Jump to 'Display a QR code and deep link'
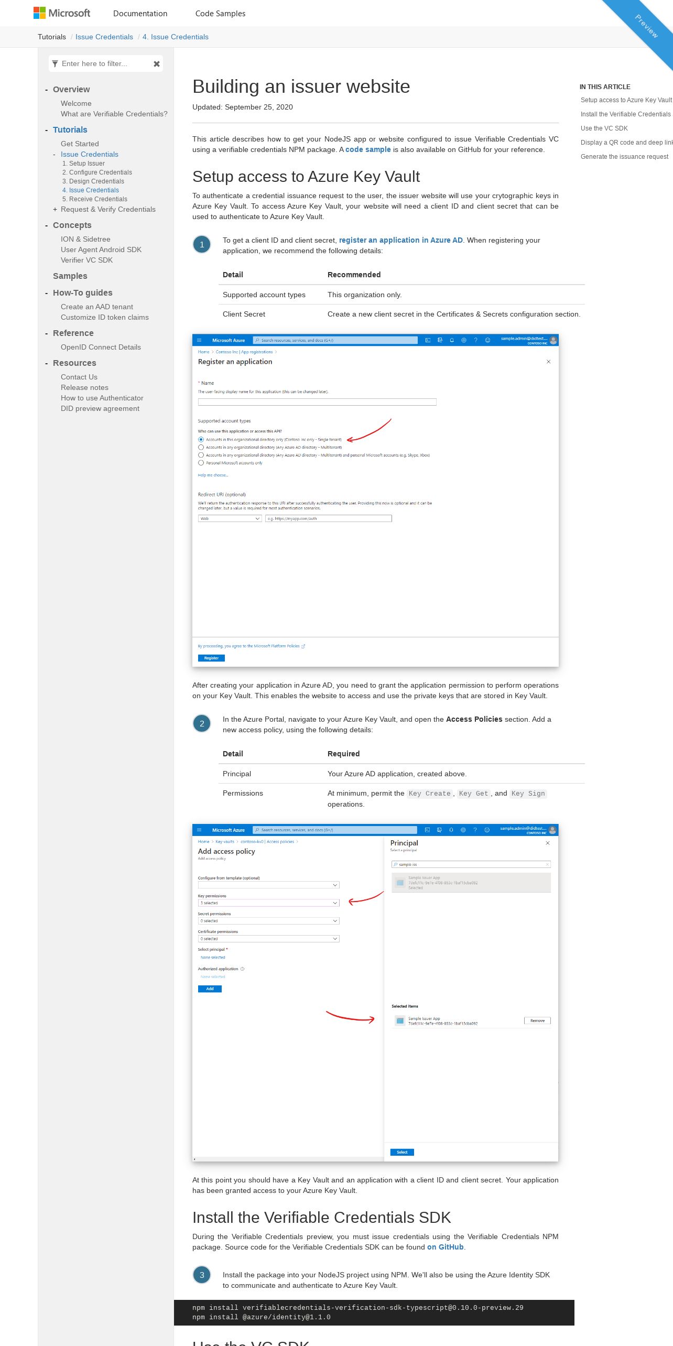 point(626,143)
